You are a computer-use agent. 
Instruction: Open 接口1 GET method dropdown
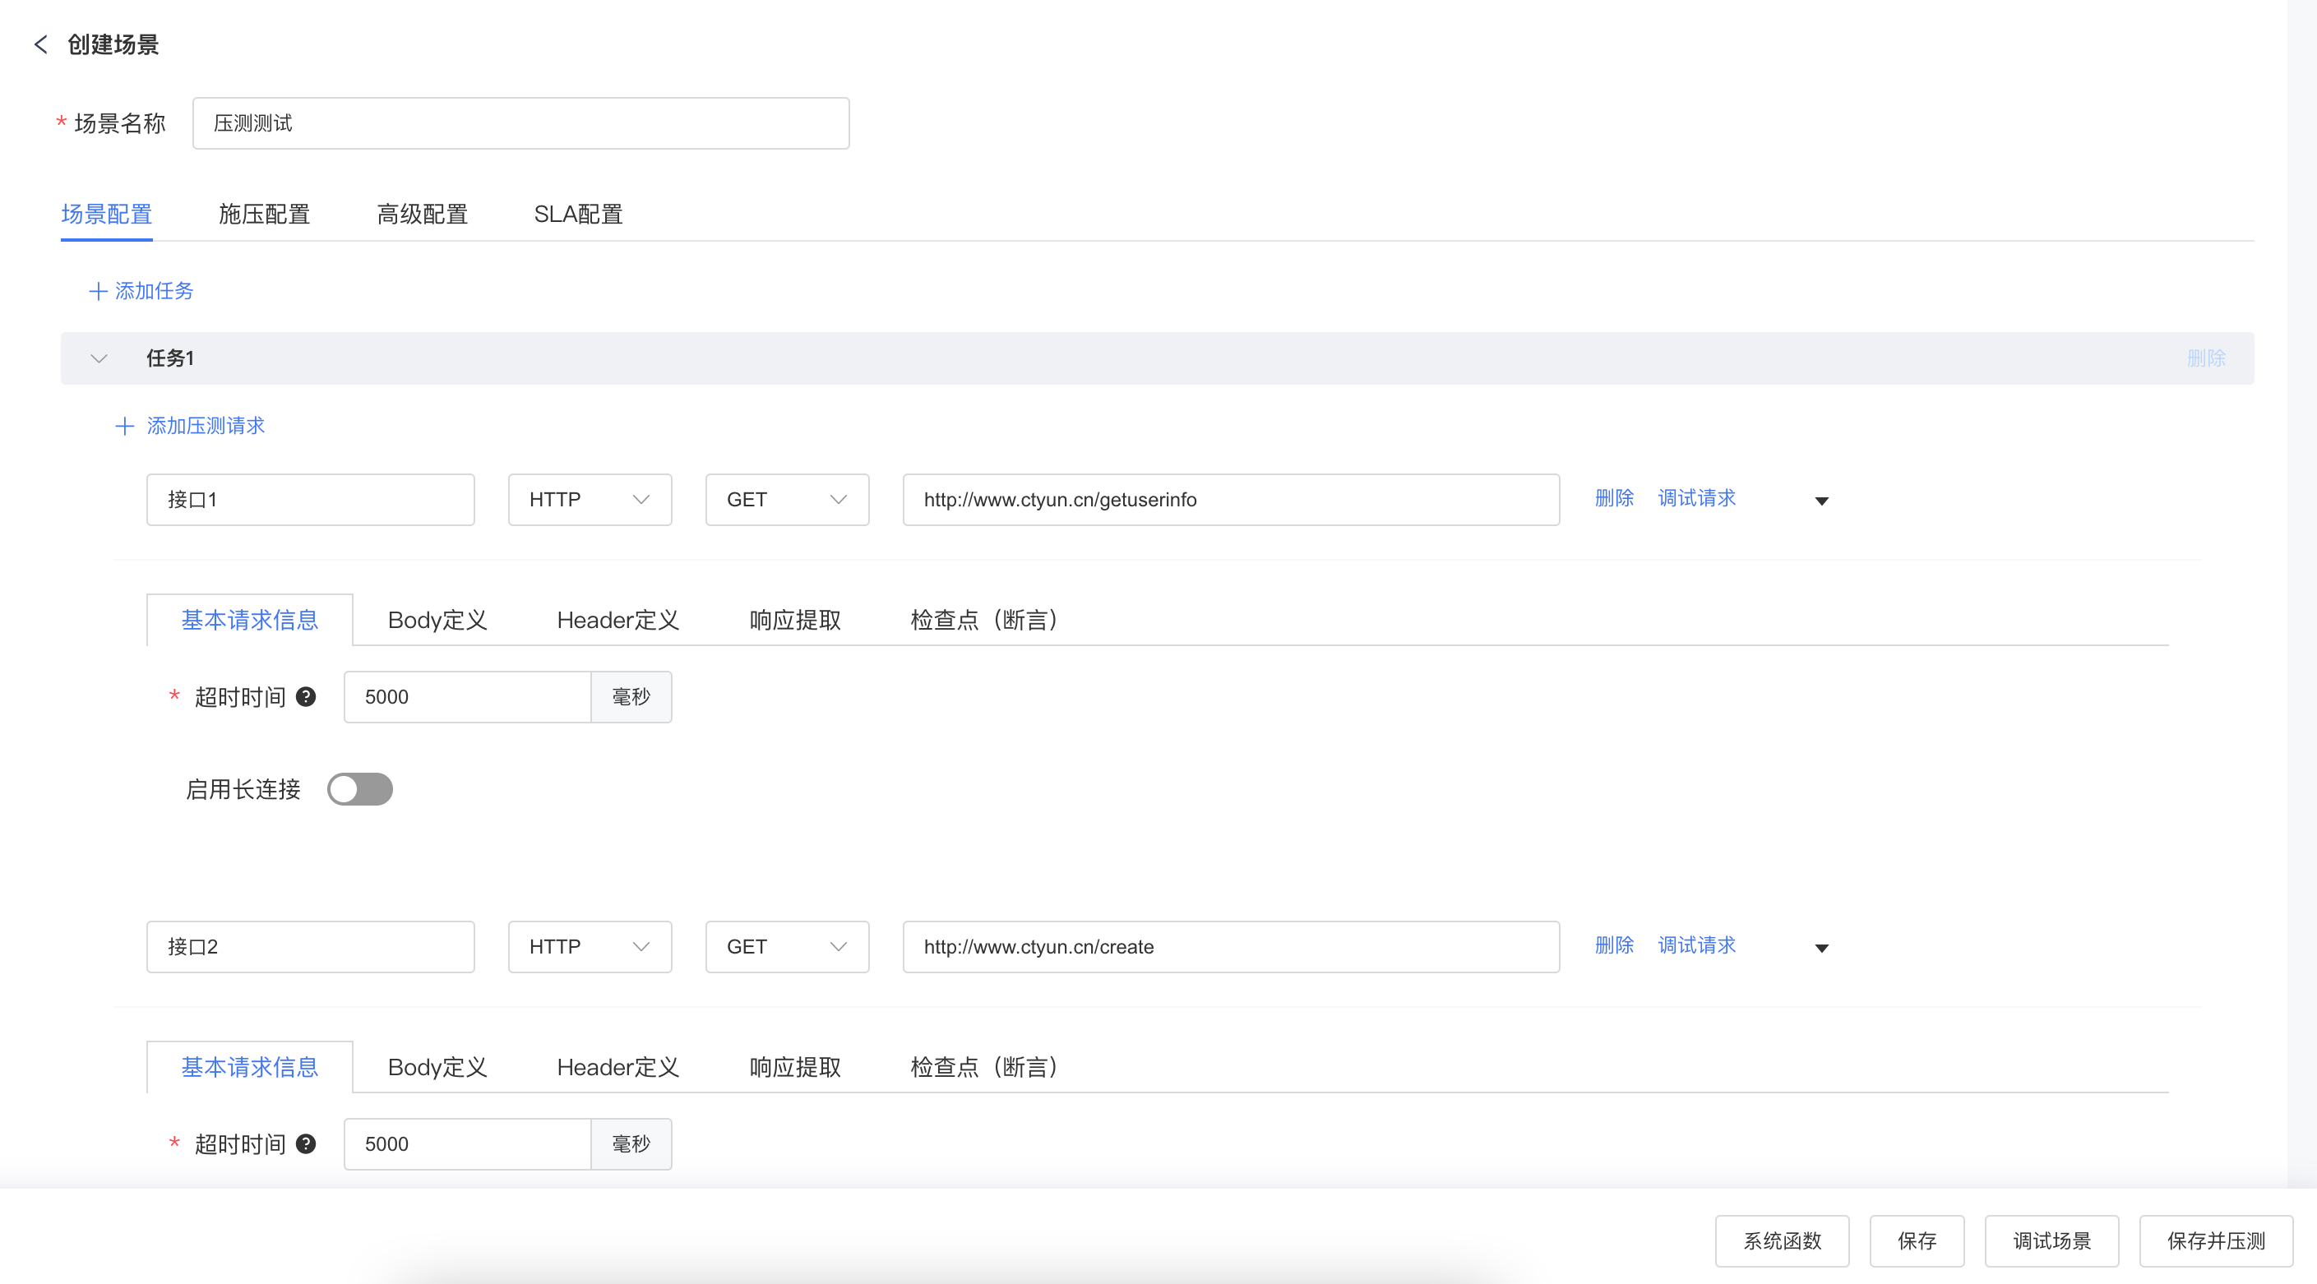[x=786, y=500]
